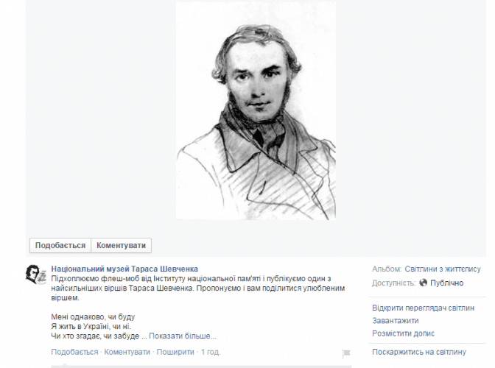The height and width of the screenshot is (368, 495).
Task: Click the Shevchenko portrait photo
Action: coord(256,110)
